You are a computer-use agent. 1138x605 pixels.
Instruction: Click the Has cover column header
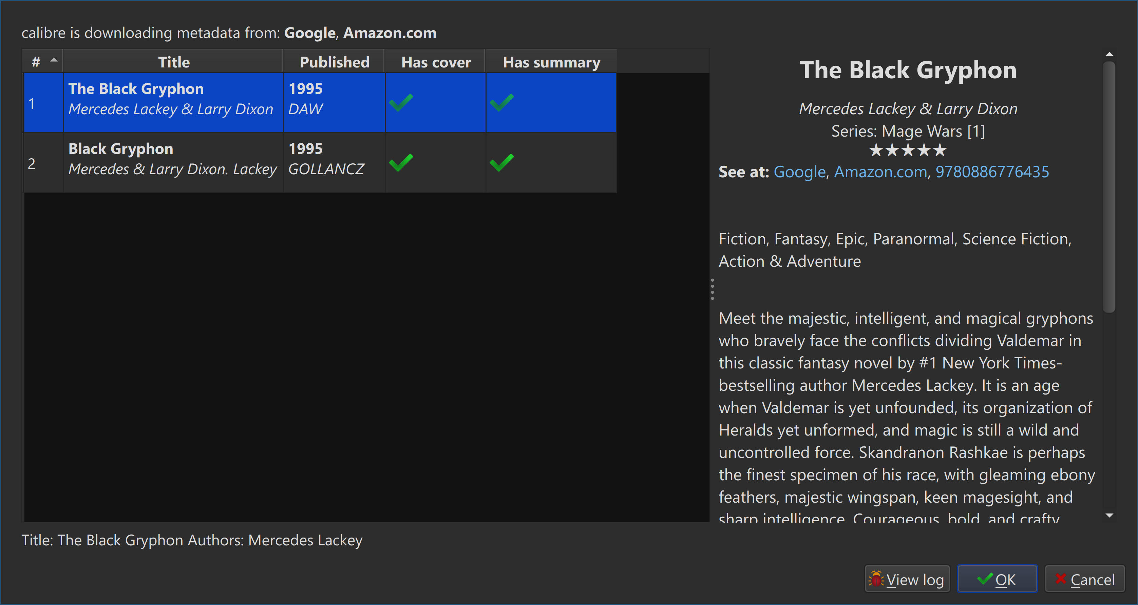436,62
